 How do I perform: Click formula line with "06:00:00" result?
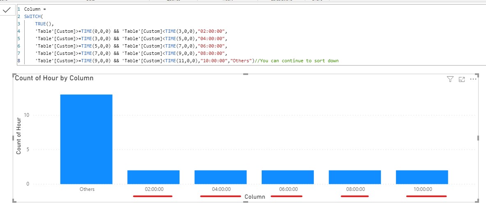(131, 46)
